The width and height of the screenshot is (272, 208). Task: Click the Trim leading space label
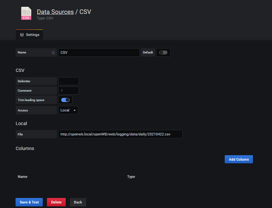point(31,100)
